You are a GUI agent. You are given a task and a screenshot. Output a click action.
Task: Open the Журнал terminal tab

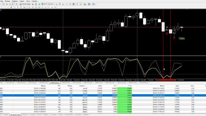coord(86,115)
